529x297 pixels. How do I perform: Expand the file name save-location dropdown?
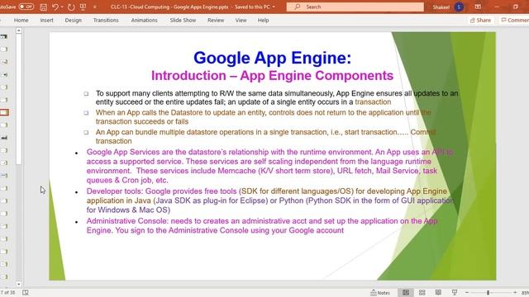tap(274, 7)
